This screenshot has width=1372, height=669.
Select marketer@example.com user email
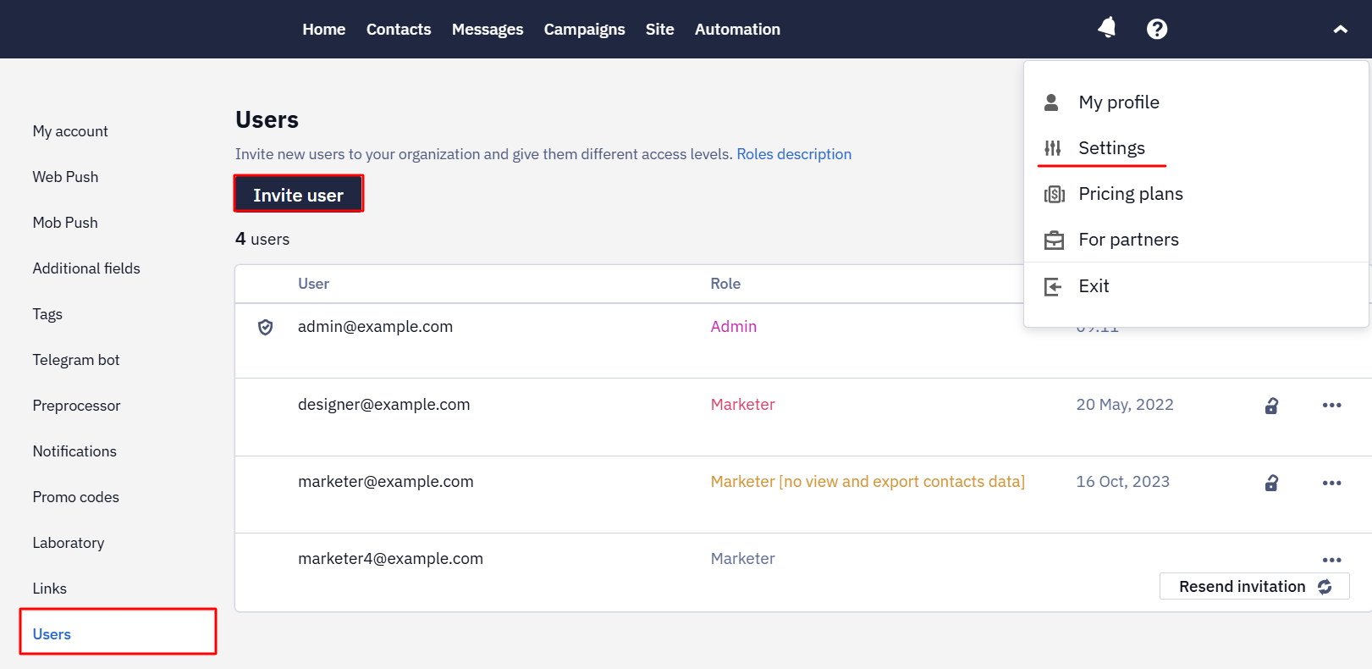click(385, 482)
